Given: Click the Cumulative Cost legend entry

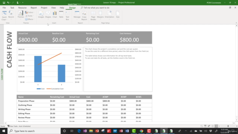Looking at the screenshot, I should (x=55, y=89).
